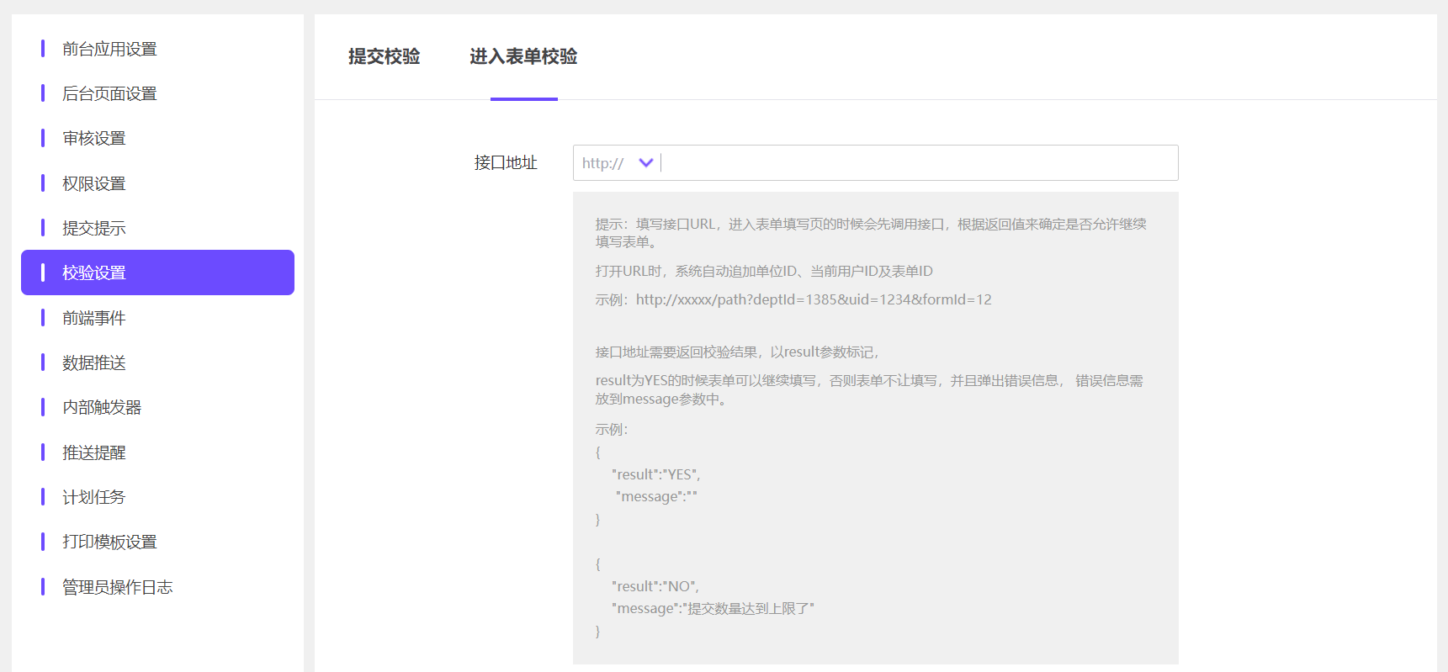Switch to the 提交校验 tab
Screen dimensions: 1448x672
tap(384, 56)
